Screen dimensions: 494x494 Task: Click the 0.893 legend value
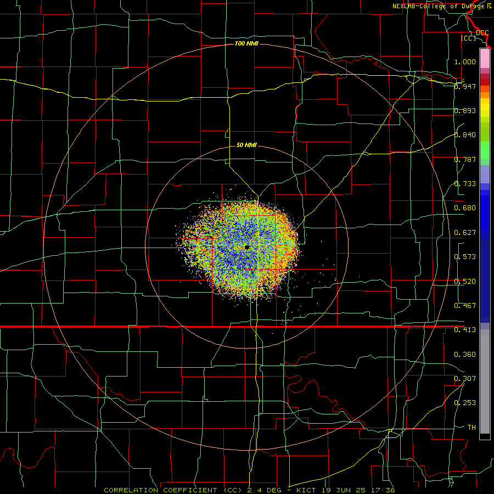465,110
